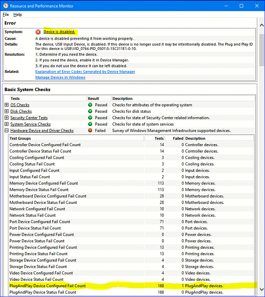This screenshot has height=297, width=265.
Task: Select 'Input Status Fail Count' row
Action: pos(131,177)
